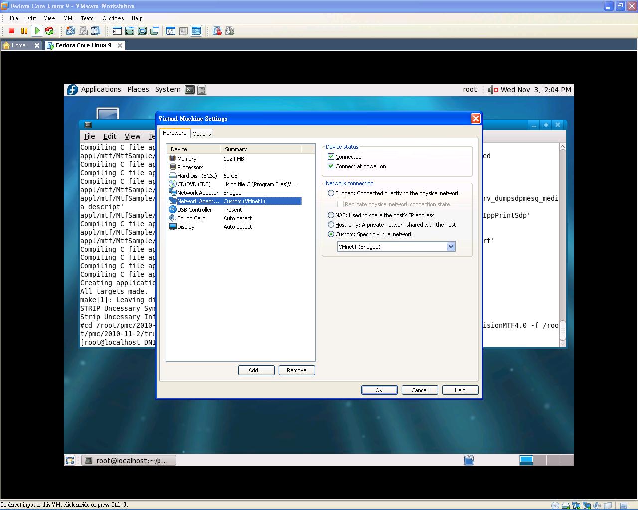This screenshot has width=638, height=510.
Task: Click the terminal window vertical scrollbar
Action: point(563,245)
